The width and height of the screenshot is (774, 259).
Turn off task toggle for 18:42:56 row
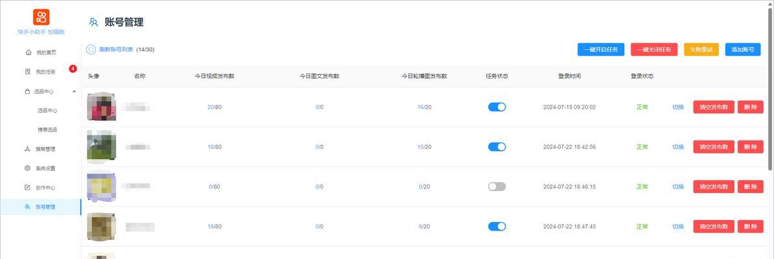pyautogui.click(x=497, y=147)
